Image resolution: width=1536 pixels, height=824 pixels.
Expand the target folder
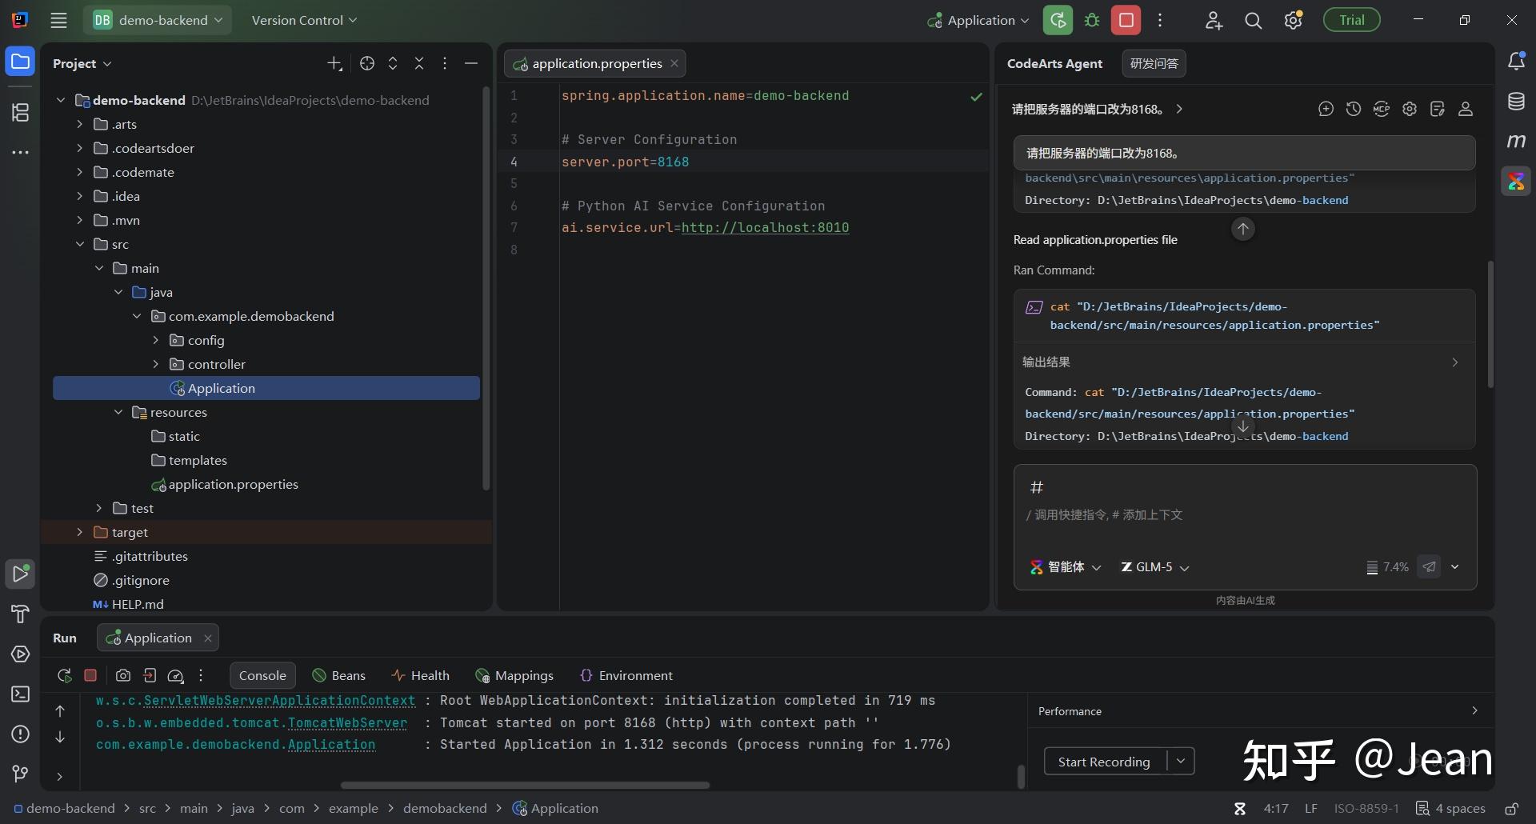point(79,532)
